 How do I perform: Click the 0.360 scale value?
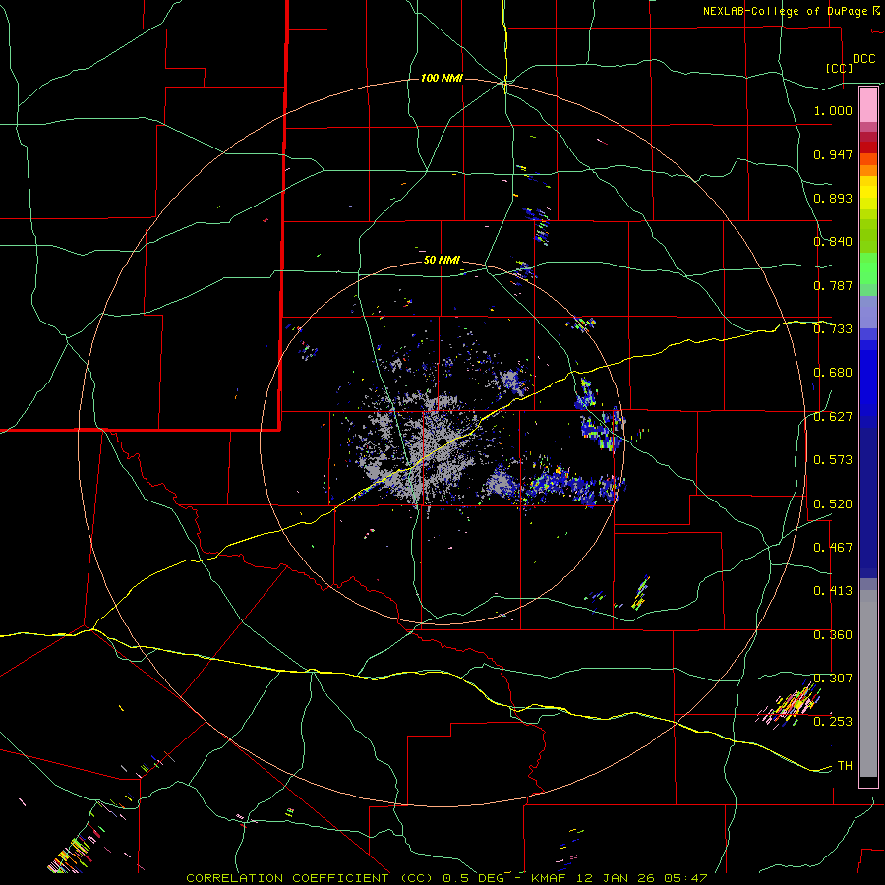(x=833, y=635)
